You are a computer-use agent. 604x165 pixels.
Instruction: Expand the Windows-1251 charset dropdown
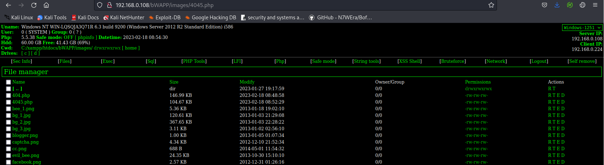[x=582, y=28]
